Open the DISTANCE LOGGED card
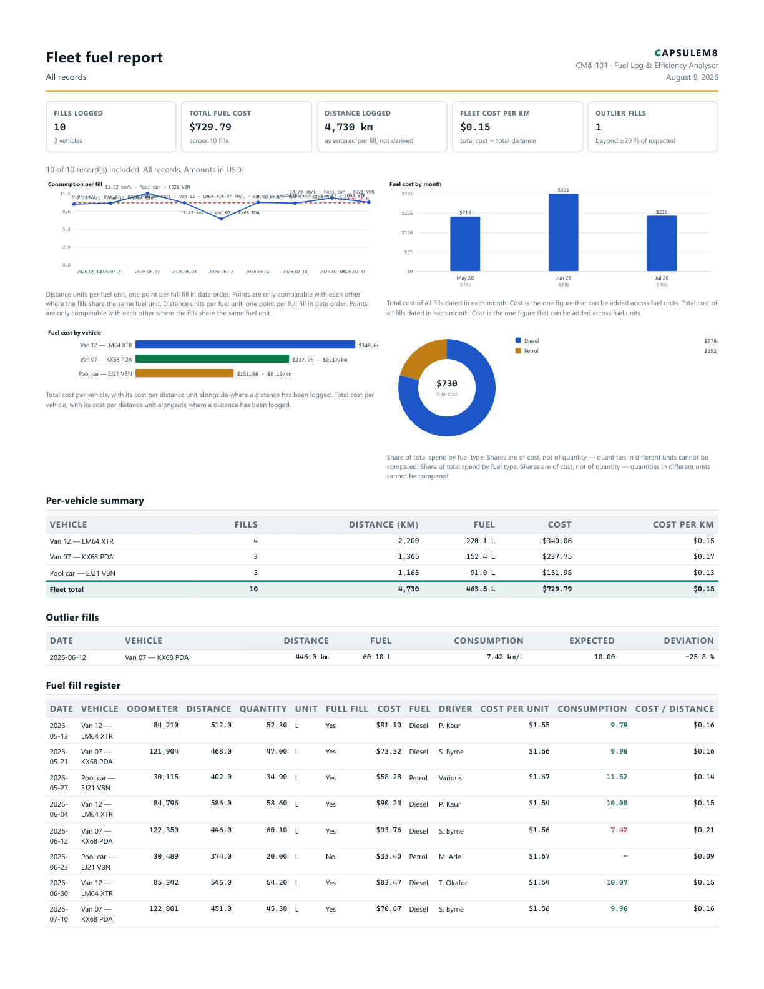This screenshot has height=989, width=764. click(x=382, y=127)
